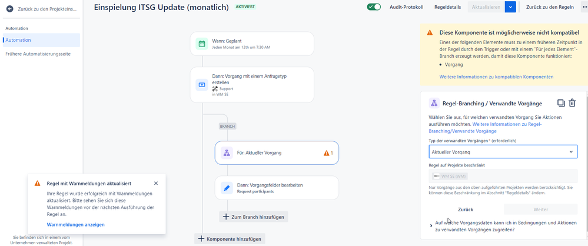The image size is (588, 246).
Task: Select the Wann: Geplant trigger card
Action: click(252, 44)
